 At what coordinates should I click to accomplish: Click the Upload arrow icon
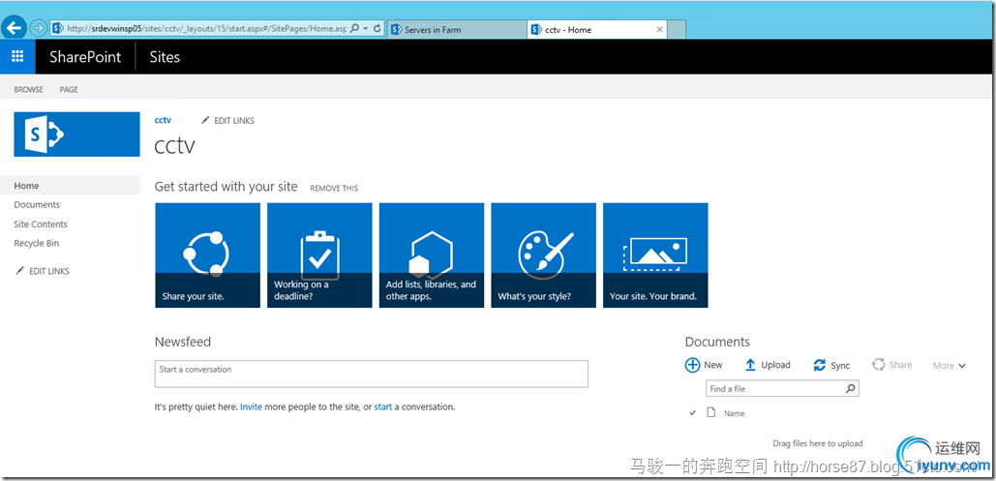click(750, 365)
